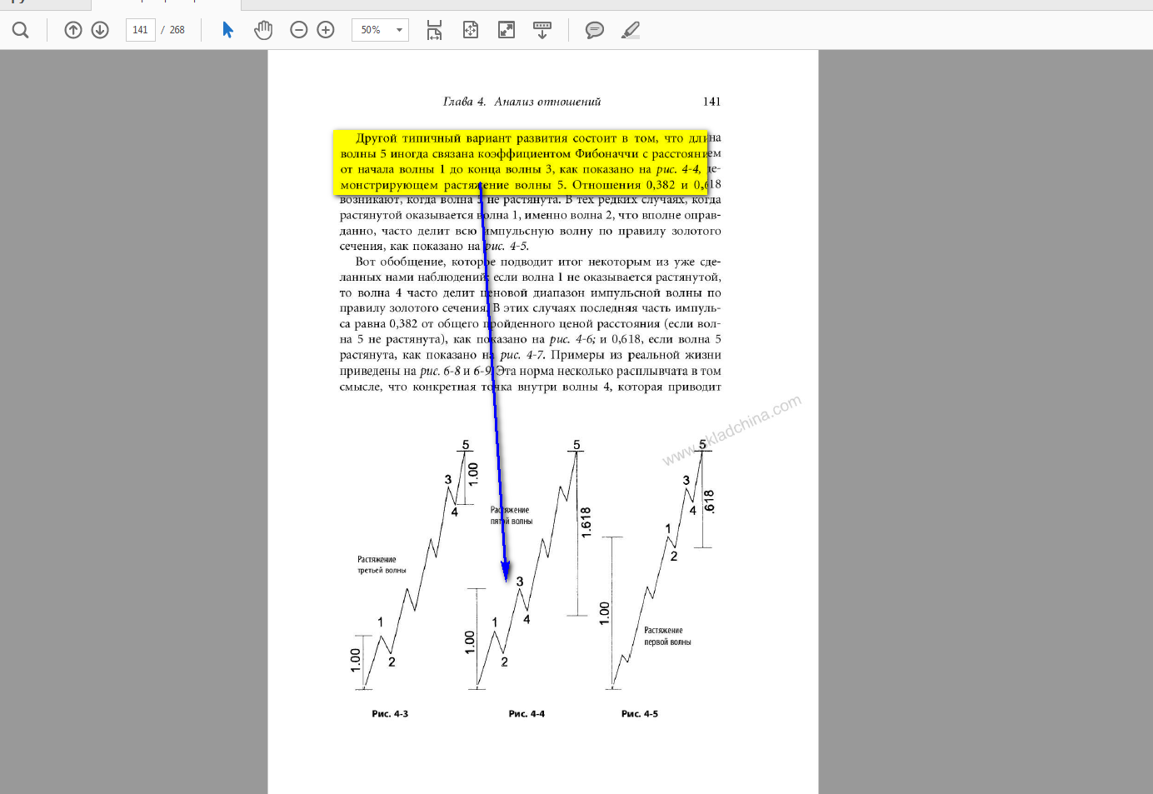
Task: Zoom out with the minus button
Action: tap(299, 30)
